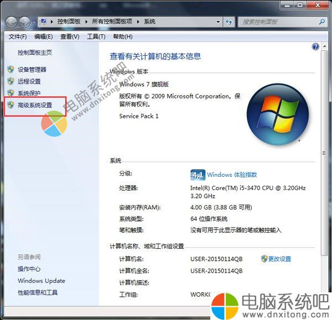Expand the root arrow before 控制面板 breadcrumb
The image size is (332, 320).
[51, 22]
